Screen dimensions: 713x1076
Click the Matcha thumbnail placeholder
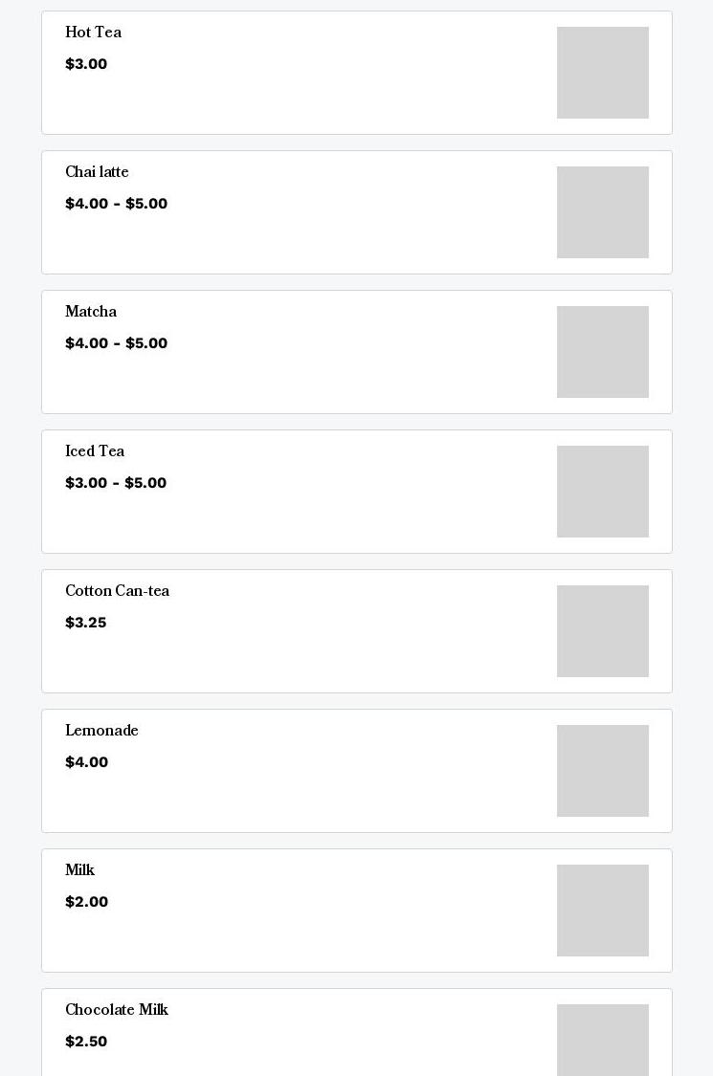(602, 352)
